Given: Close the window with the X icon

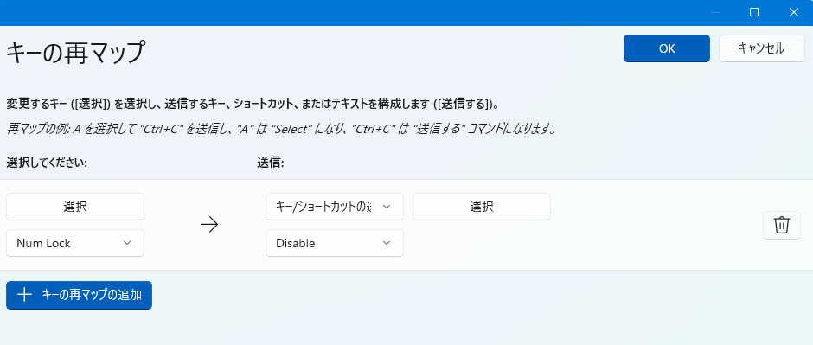Looking at the screenshot, I should point(793,12).
